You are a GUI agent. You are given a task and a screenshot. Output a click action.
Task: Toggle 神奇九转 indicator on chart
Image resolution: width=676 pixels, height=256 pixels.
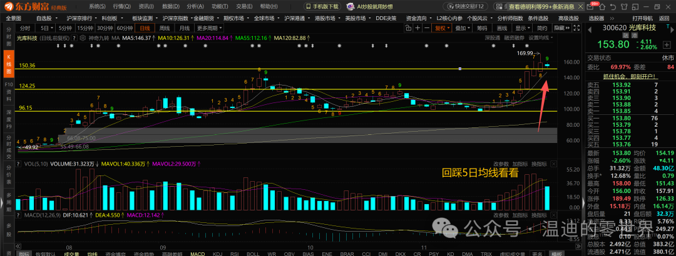coord(99,38)
